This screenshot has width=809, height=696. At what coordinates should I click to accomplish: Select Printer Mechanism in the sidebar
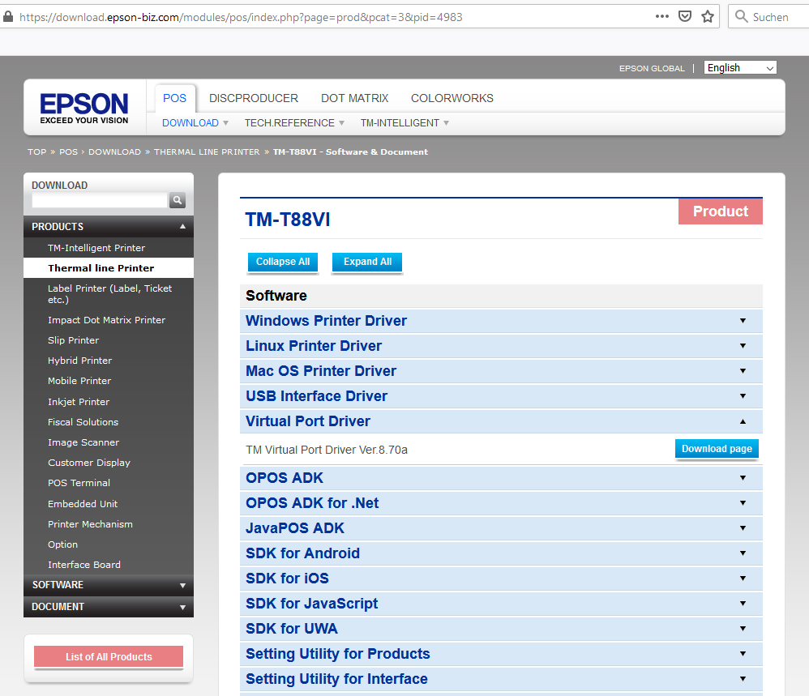click(109, 524)
